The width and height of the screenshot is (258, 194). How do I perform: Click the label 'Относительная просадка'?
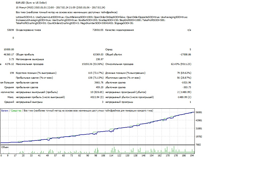pyautogui.click(x=119, y=64)
